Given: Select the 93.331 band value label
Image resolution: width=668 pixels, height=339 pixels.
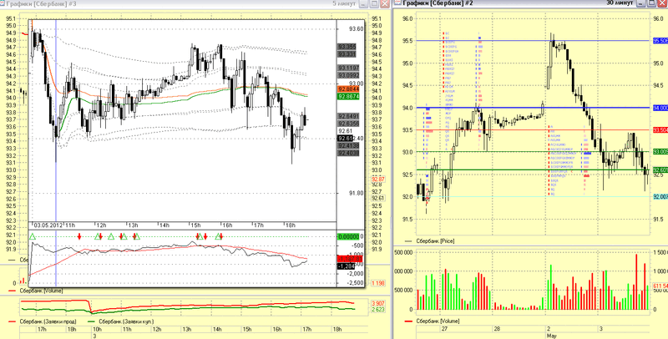Looking at the screenshot, I should [x=347, y=54].
